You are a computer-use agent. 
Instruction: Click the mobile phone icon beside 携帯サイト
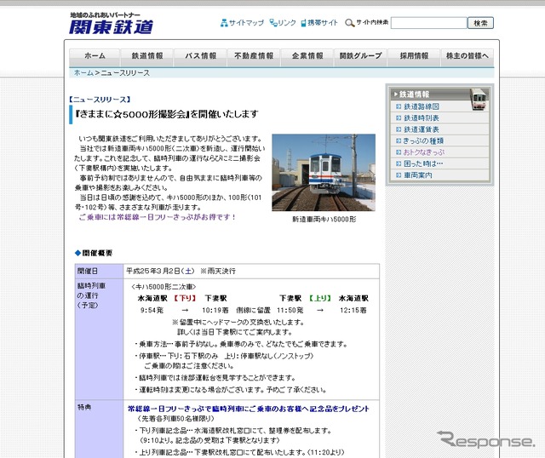coord(303,23)
